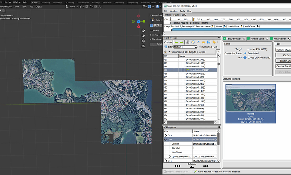Click the blue funnel Filter icon

click(166, 47)
